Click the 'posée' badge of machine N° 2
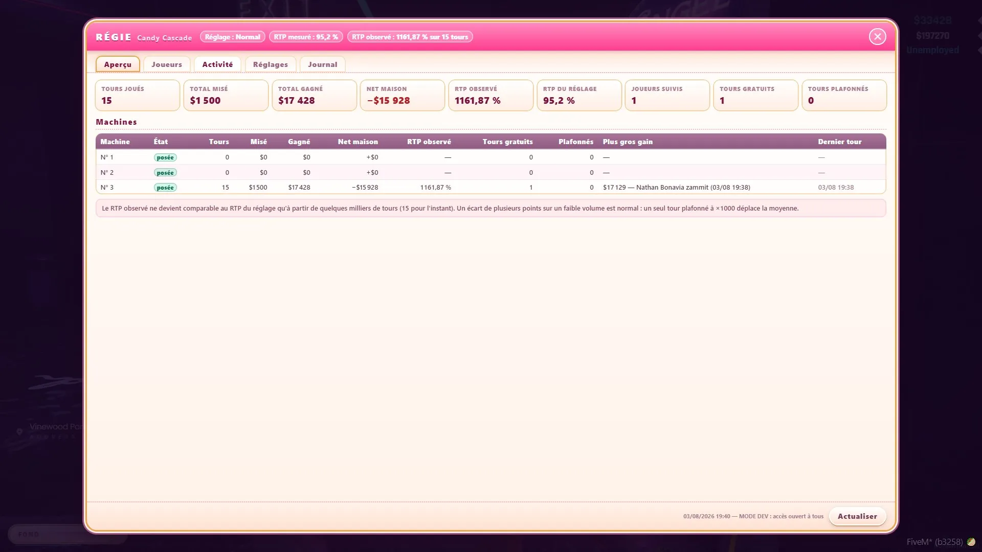 tap(165, 173)
